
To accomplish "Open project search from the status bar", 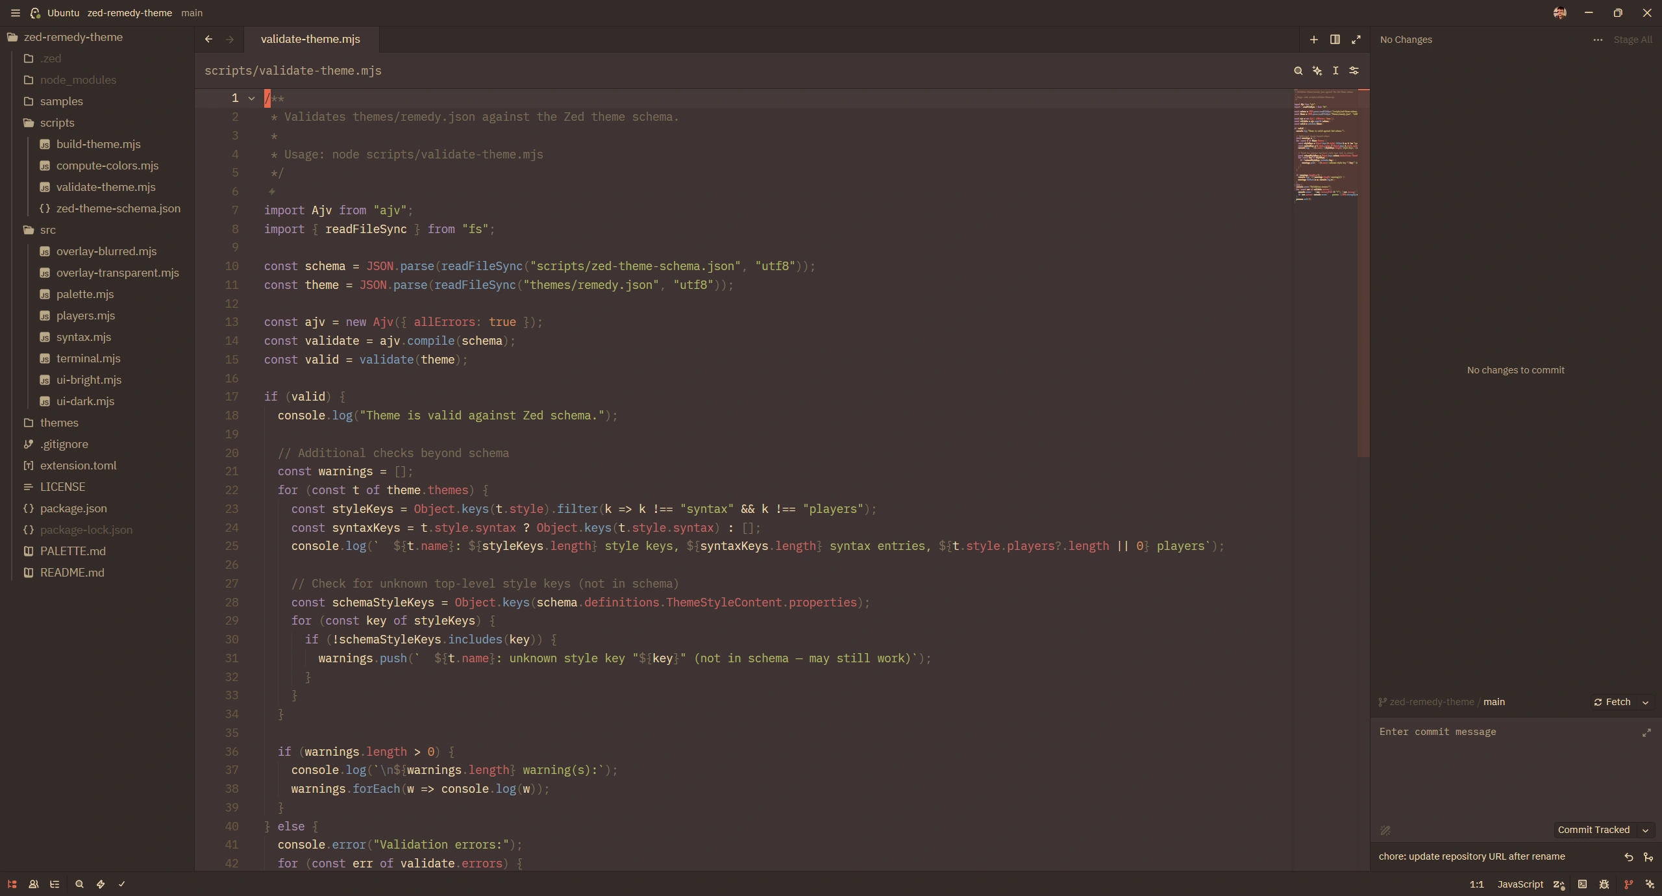I will coord(79,884).
